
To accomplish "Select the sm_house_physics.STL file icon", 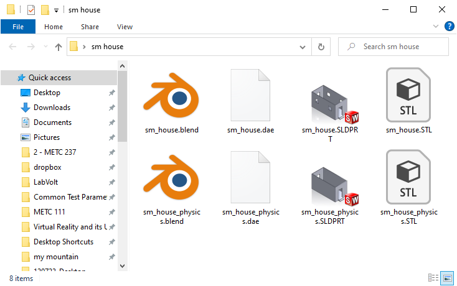I will click(408, 177).
